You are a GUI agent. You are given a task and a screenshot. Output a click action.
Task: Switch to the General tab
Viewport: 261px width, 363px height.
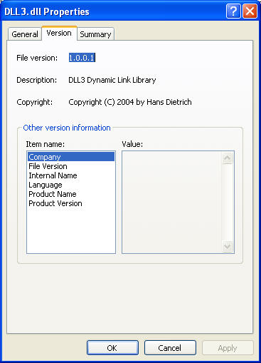click(x=25, y=34)
